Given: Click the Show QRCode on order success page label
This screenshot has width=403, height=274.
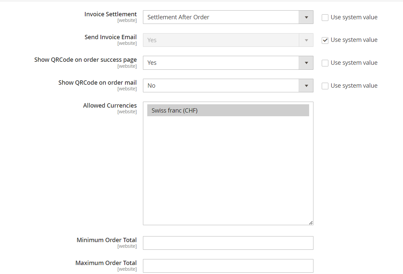Looking at the screenshot, I should (86, 60).
